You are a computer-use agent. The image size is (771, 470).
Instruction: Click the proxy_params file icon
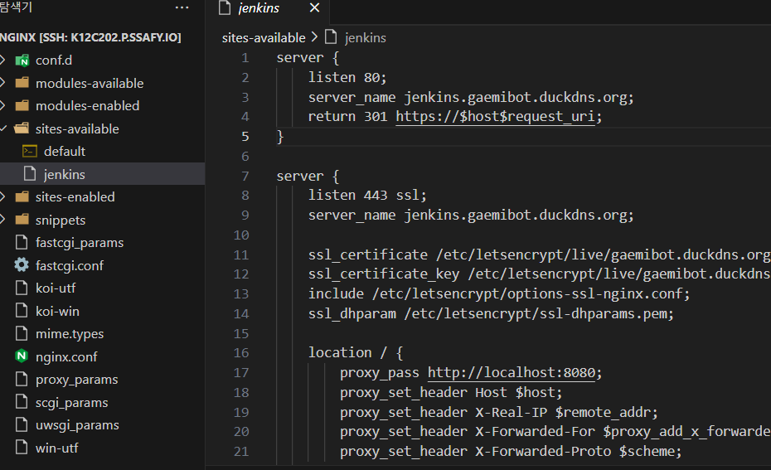coord(22,379)
